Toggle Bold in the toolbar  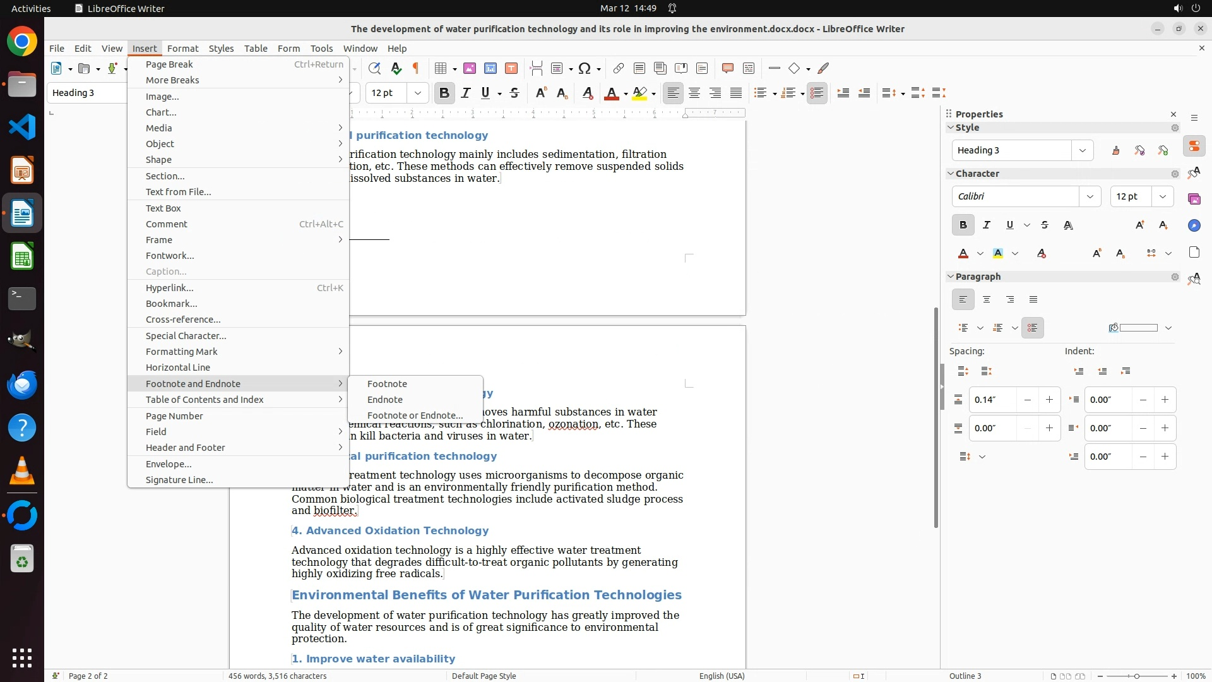(x=444, y=93)
